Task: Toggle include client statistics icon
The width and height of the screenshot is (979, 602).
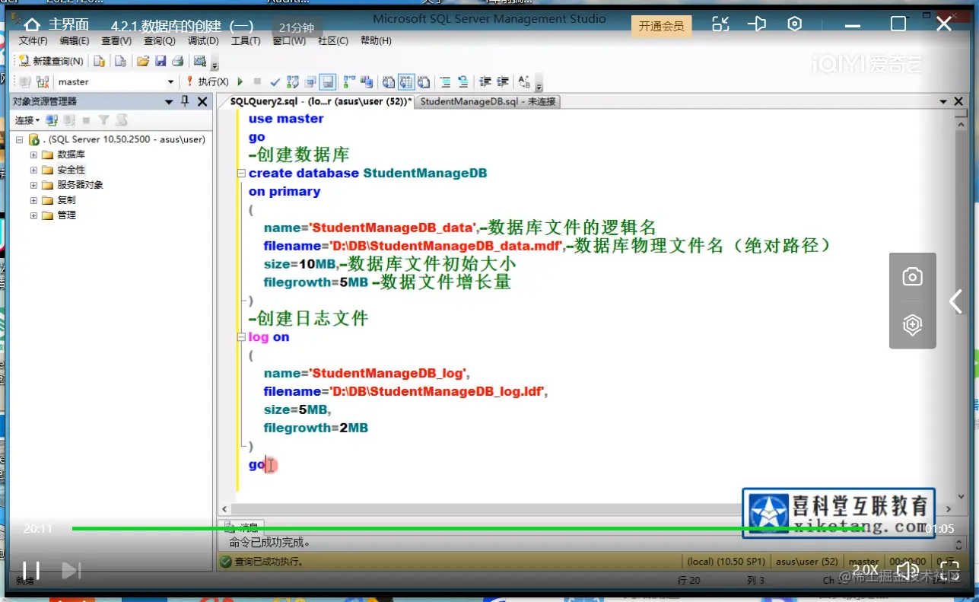Action: [367, 81]
